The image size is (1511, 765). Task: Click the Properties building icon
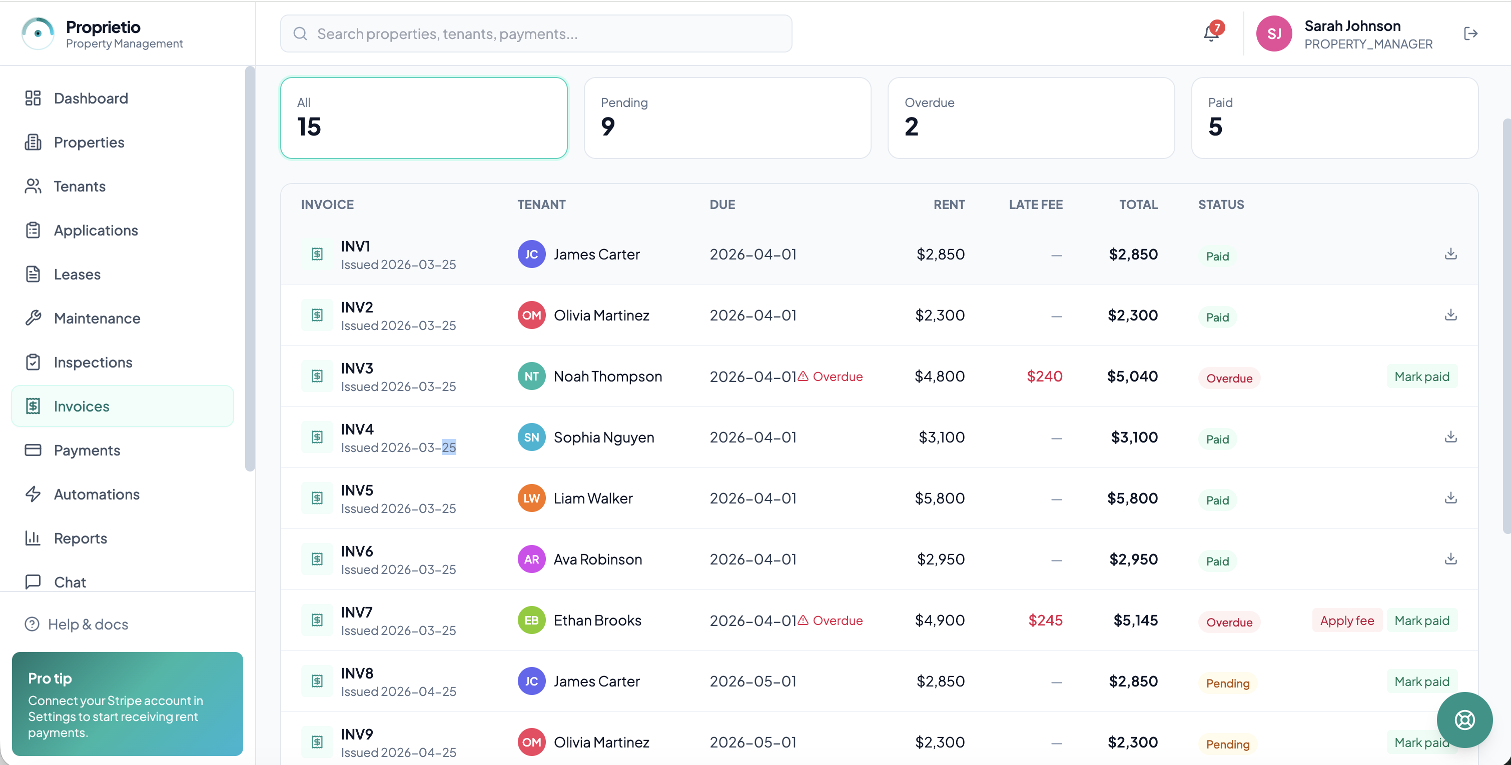(x=33, y=142)
